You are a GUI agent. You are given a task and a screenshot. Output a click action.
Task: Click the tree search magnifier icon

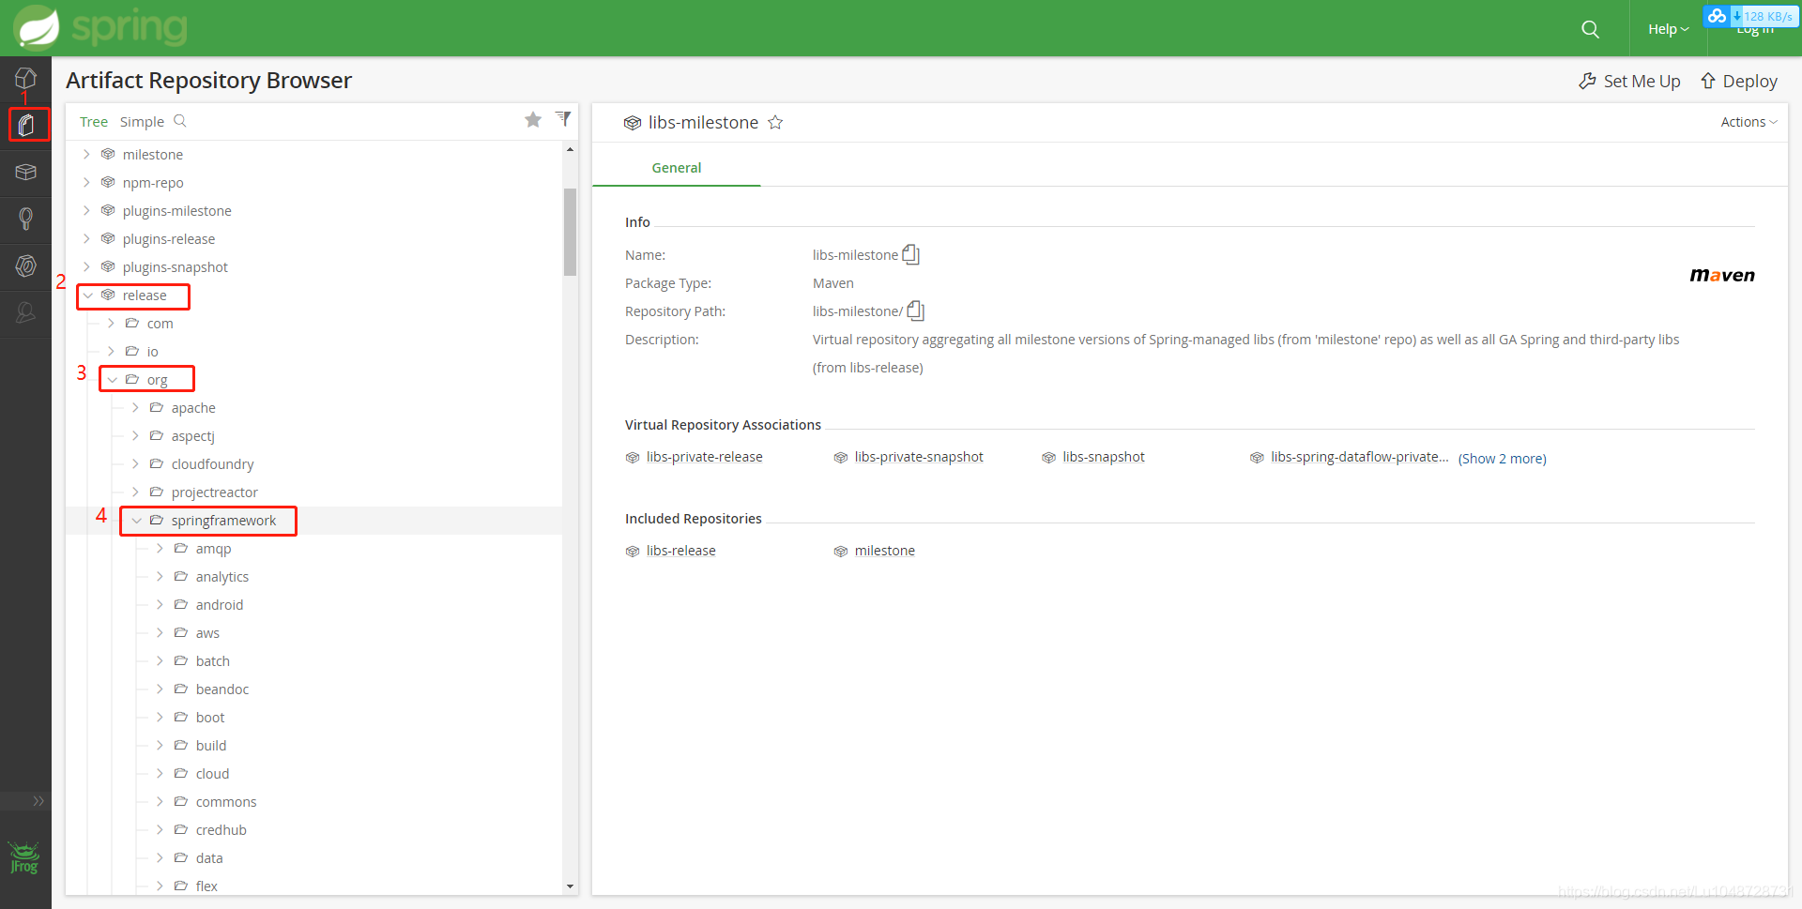click(180, 121)
